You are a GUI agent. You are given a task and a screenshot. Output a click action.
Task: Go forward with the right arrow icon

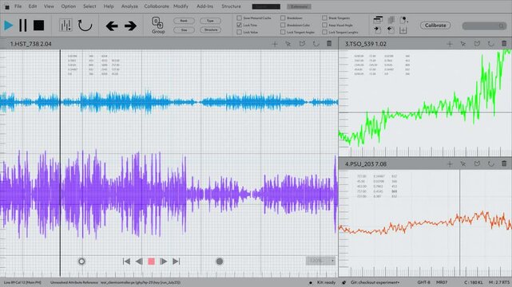(130, 26)
